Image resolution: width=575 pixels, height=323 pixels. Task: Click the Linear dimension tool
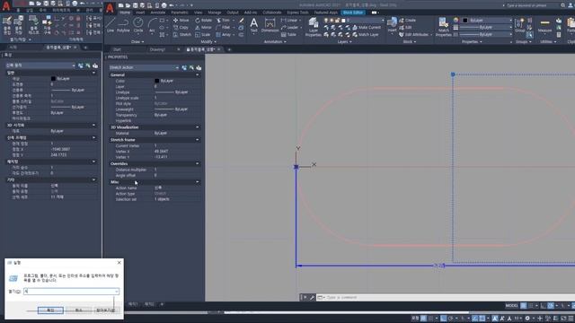[x=289, y=20]
